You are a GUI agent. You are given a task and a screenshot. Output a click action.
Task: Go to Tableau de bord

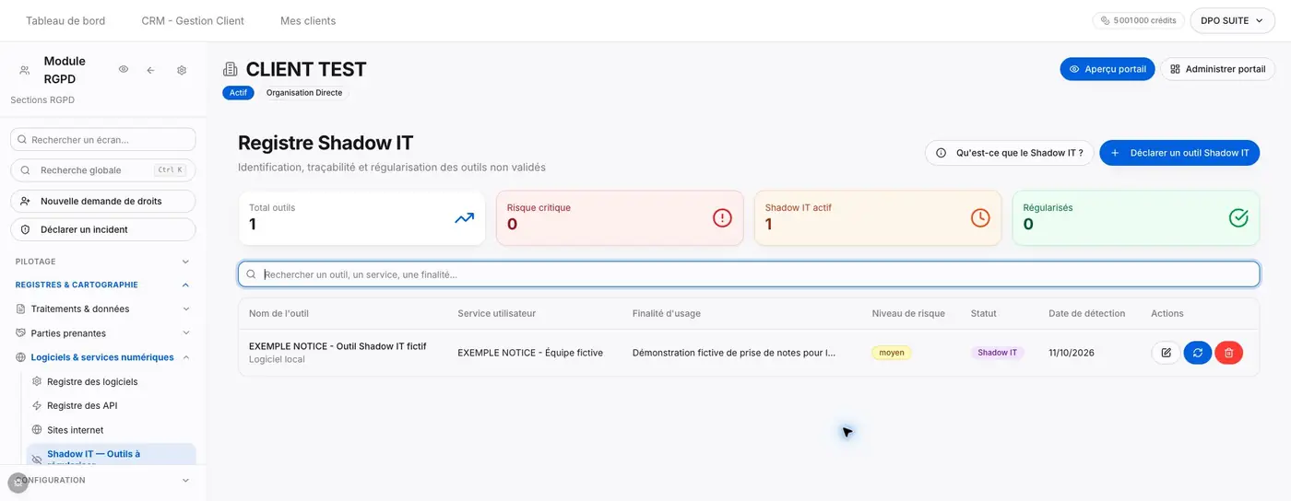point(65,20)
